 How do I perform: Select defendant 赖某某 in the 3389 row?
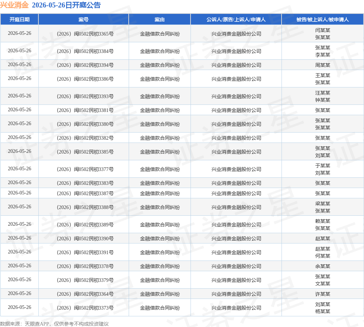323,221
